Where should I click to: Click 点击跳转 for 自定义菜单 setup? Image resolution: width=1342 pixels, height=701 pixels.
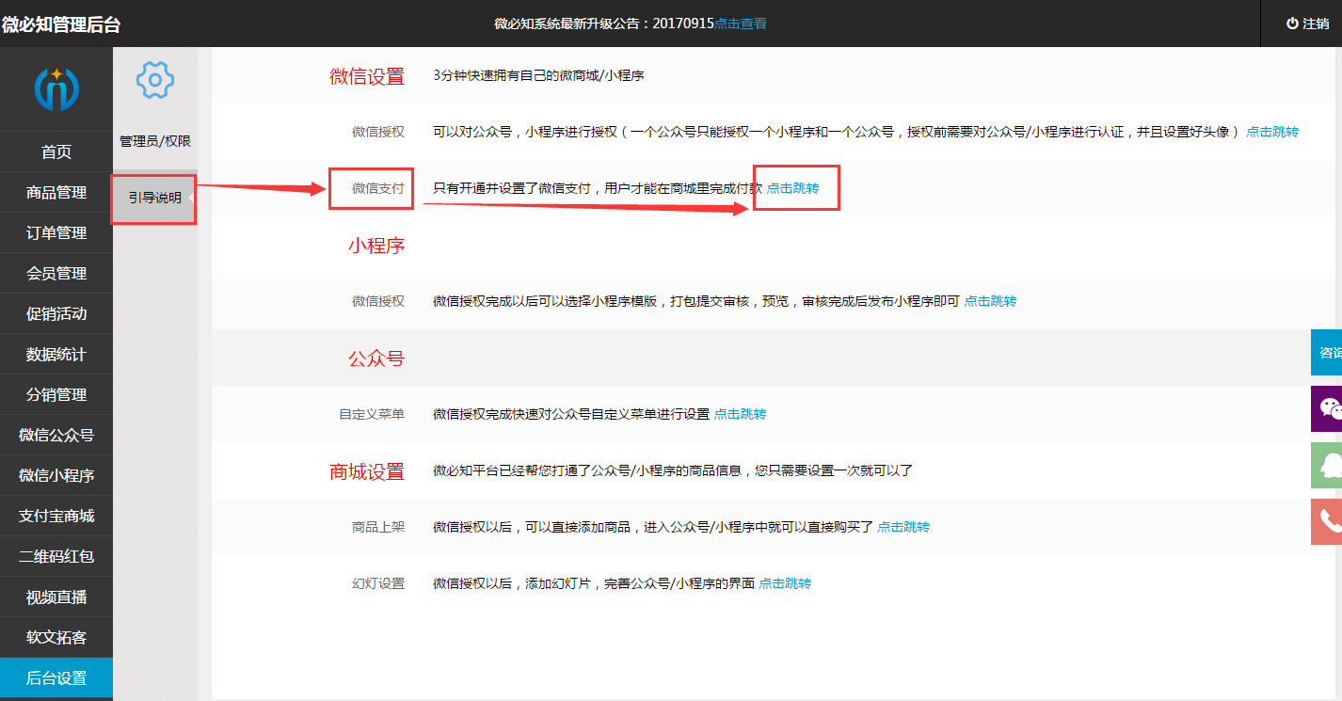740,414
